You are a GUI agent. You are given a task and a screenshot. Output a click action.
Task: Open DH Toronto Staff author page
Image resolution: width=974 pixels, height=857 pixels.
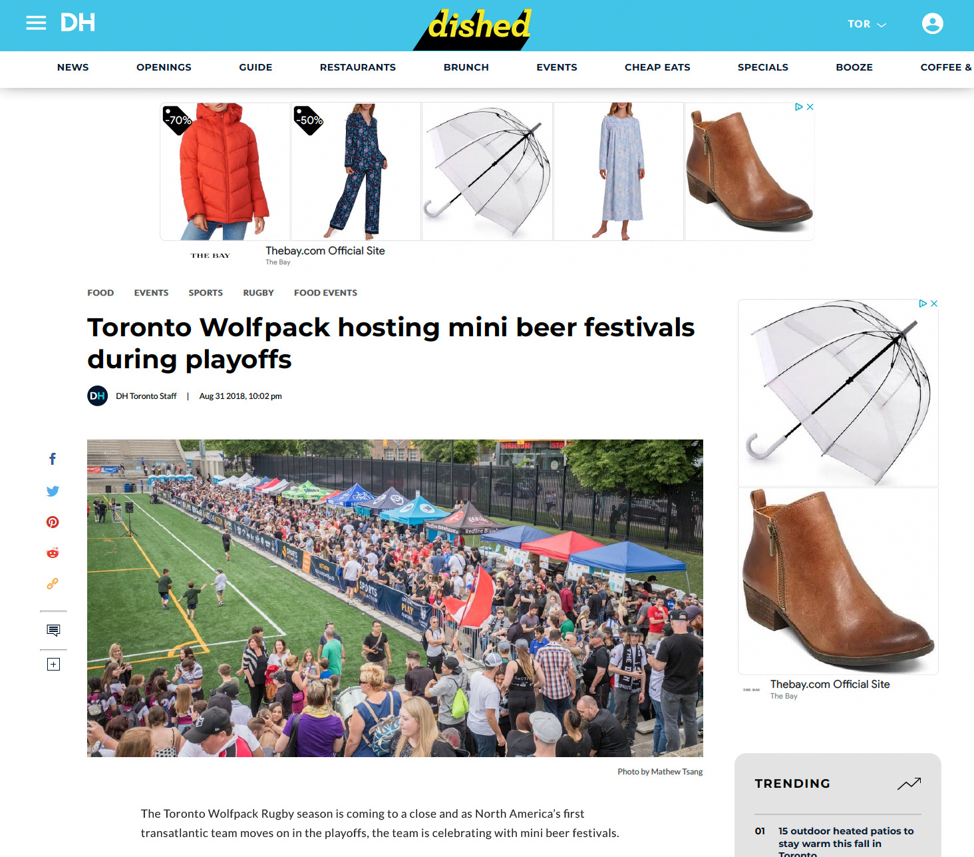[146, 396]
